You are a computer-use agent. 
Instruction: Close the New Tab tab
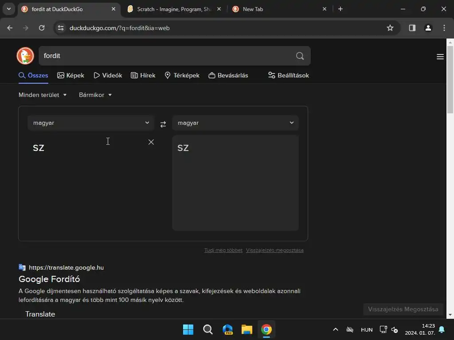tap(324, 9)
